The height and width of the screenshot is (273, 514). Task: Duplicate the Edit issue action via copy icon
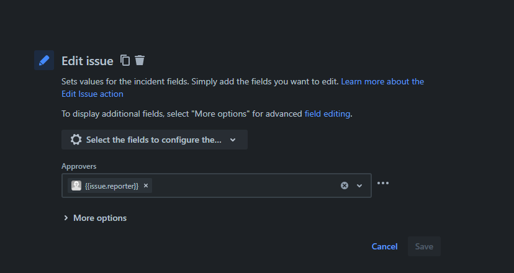pyautogui.click(x=125, y=60)
